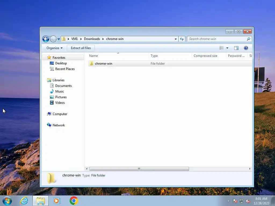Click the Network globe icon

click(49, 125)
